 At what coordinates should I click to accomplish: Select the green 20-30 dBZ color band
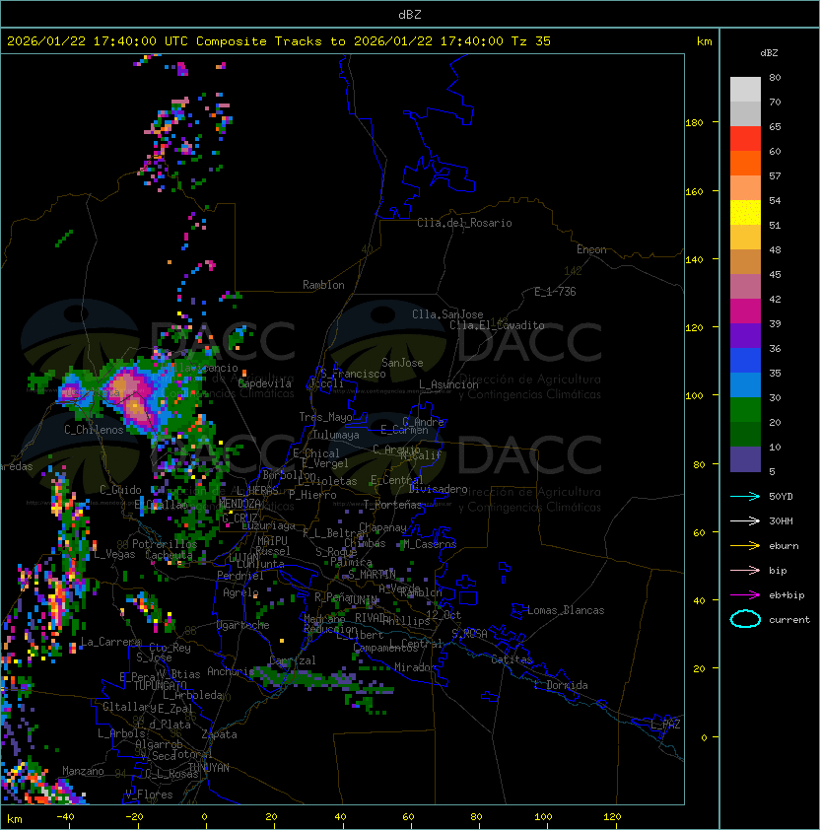pos(745,410)
